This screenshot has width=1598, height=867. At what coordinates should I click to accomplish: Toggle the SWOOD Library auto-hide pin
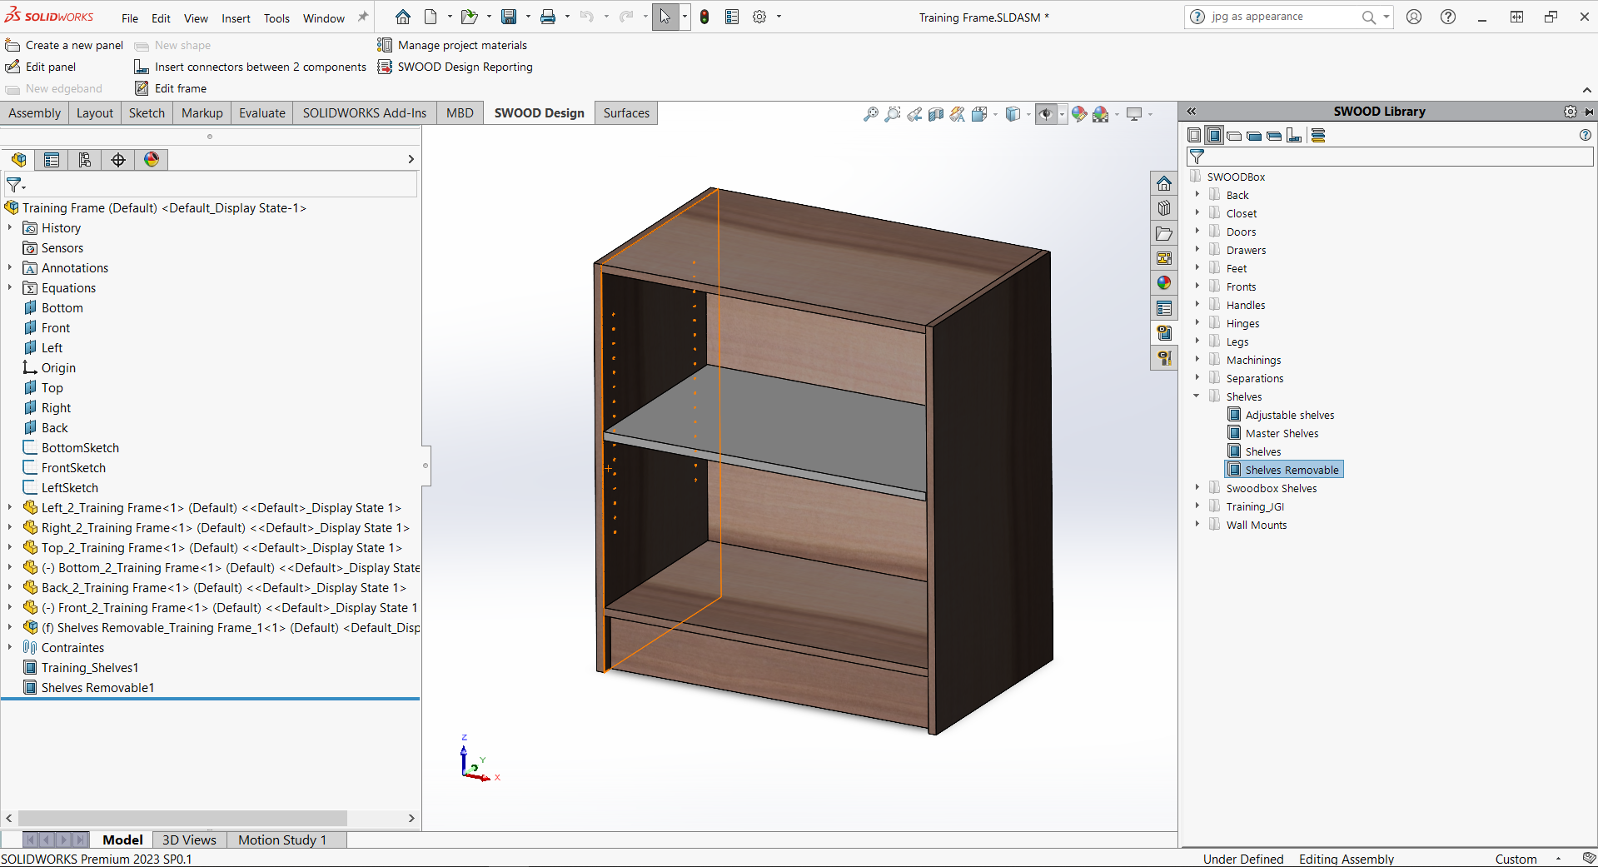pyautogui.click(x=1589, y=112)
